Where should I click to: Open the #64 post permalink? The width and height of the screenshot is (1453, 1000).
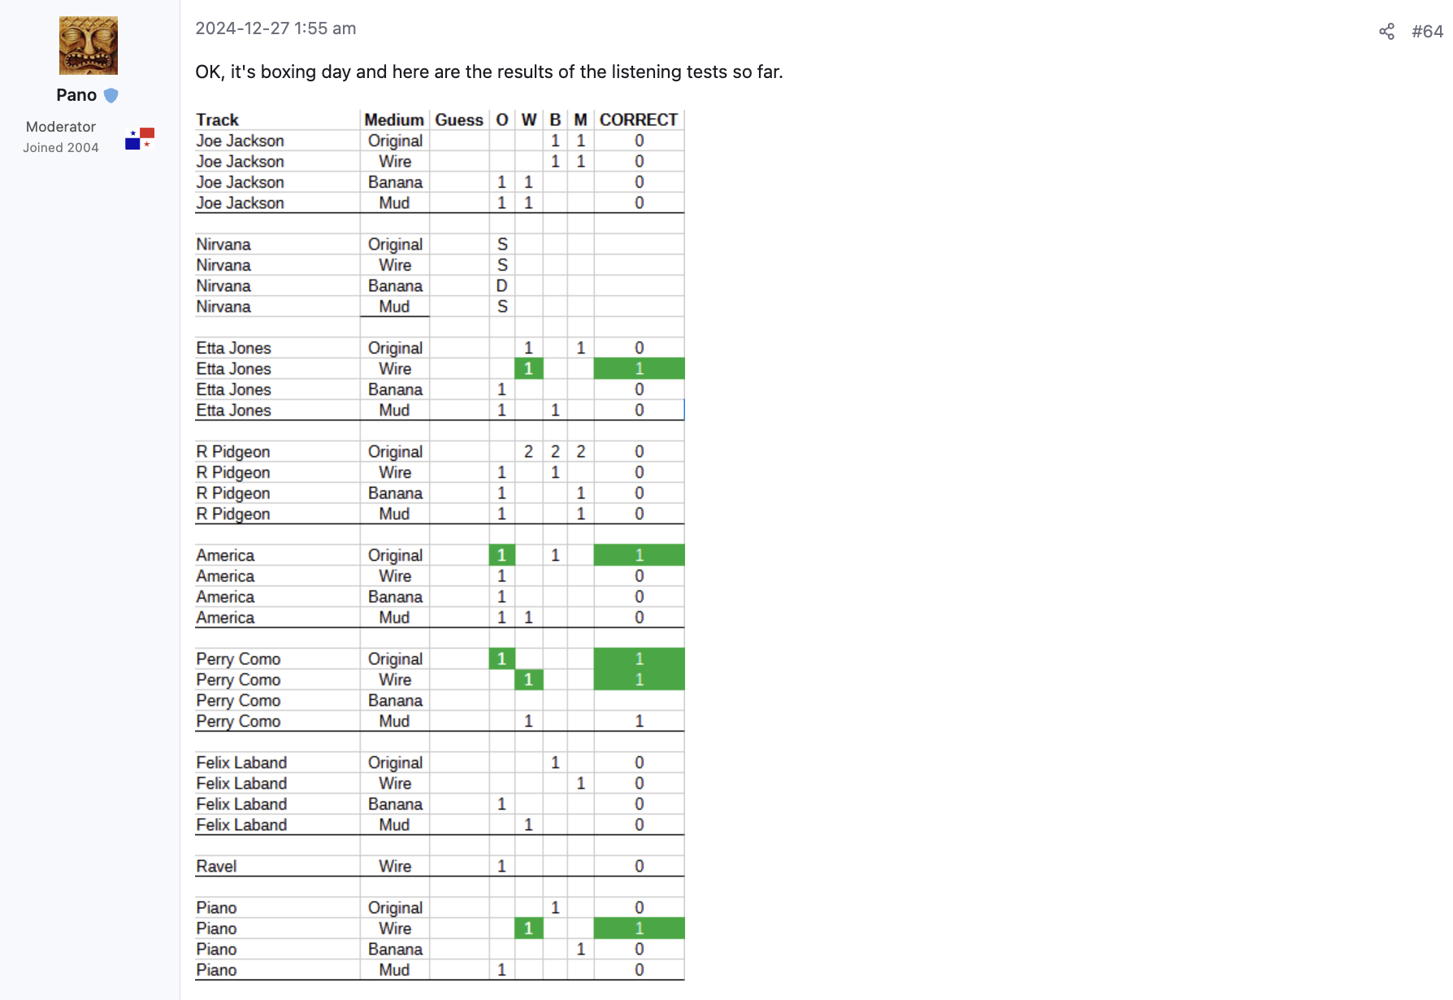(1427, 32)
